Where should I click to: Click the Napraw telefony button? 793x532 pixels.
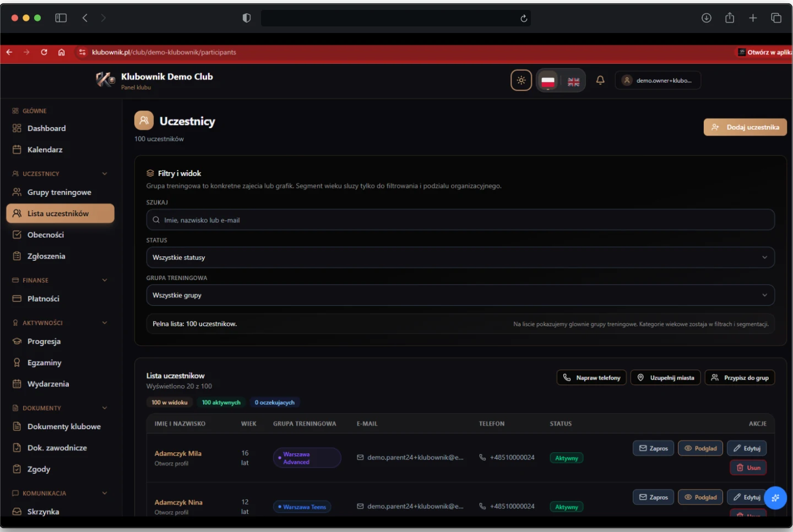(591, 378)
